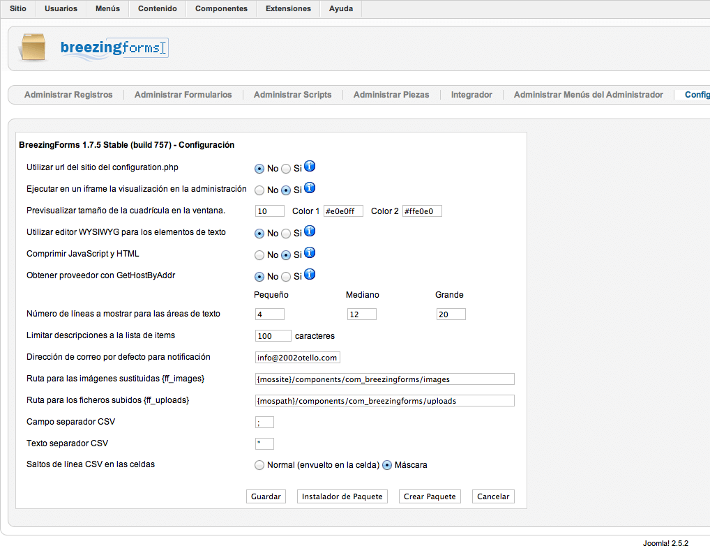Click the Crear Paquete button
The height and width of the screenshot is (555, 710).
pyautogui.click(x=430, y=496)
